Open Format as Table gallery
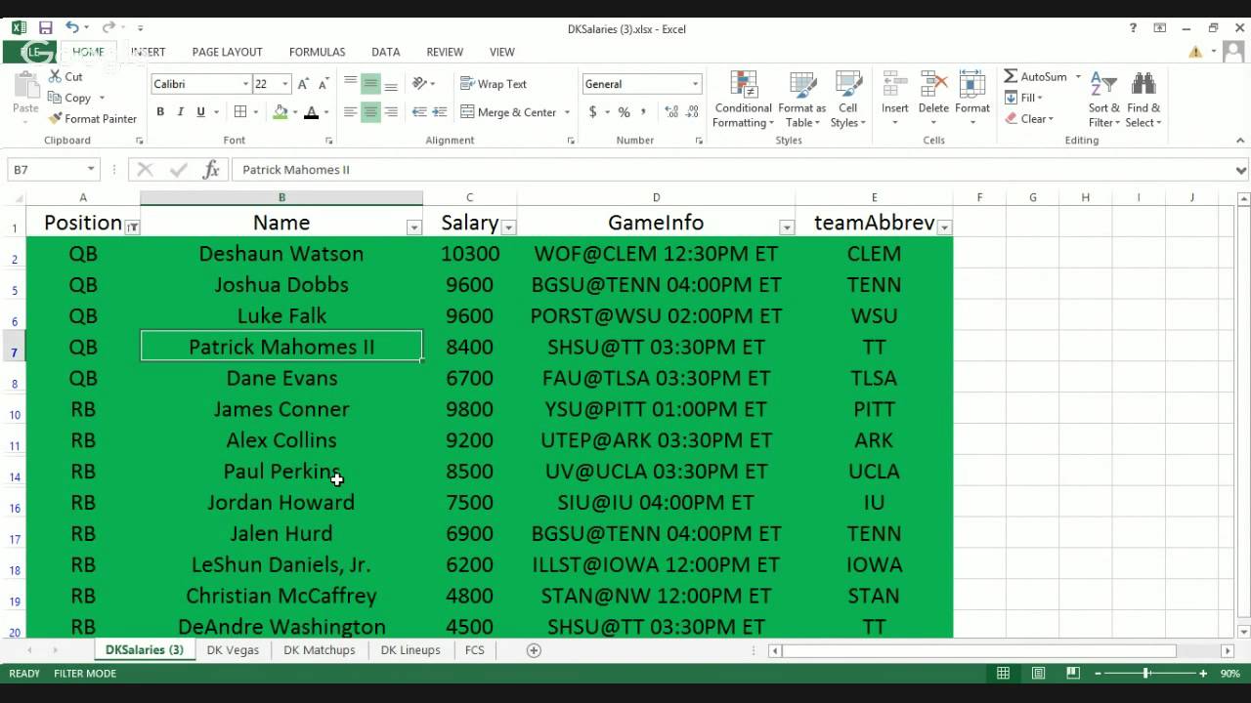 pos(804,100)
